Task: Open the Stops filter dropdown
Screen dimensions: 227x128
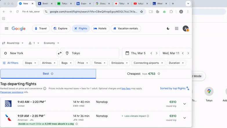Action: 30,63
